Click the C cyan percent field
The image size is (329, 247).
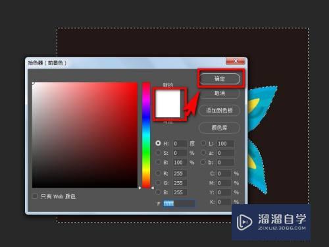coord(224,173)
